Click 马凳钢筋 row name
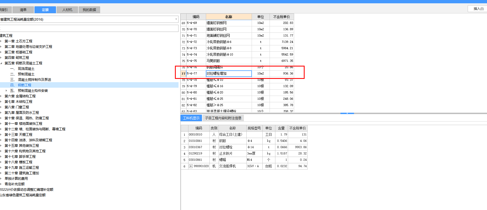487x210 pixels. click(x=213, y=61)
